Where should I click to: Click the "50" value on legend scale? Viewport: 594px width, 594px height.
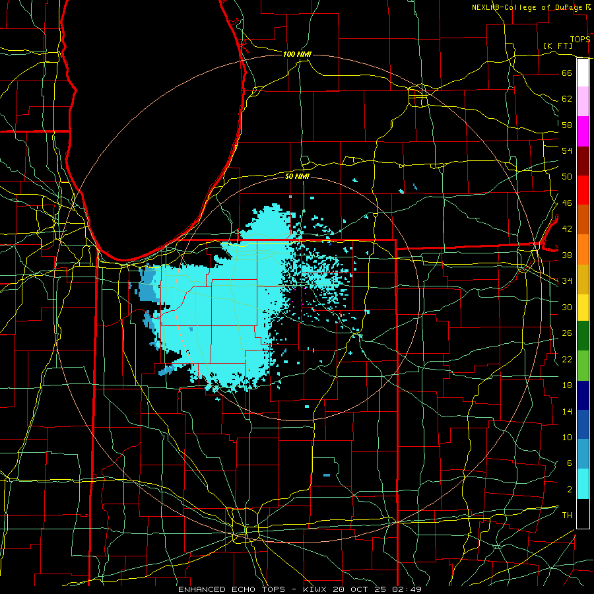[567, 177]
